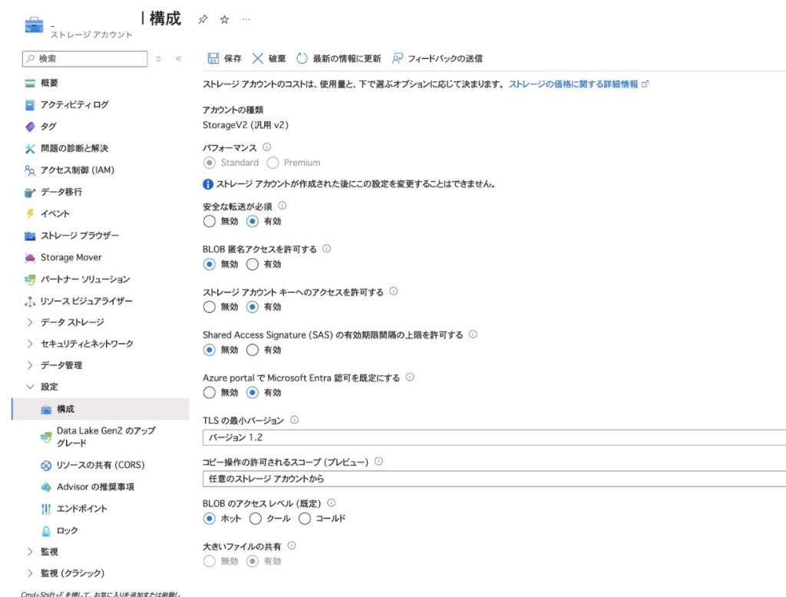Viewport: 786px width, 597px height.
Task: Click the feedback (フィードバックの送信) icon
Action: click(x=398, y=58)
